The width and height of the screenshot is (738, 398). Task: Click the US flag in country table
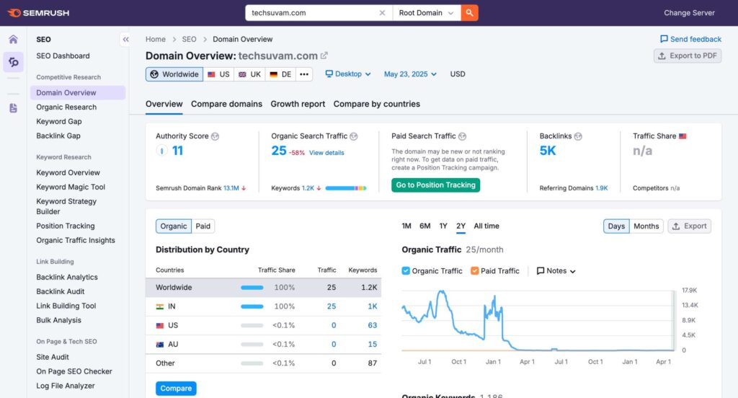[160, 325]
